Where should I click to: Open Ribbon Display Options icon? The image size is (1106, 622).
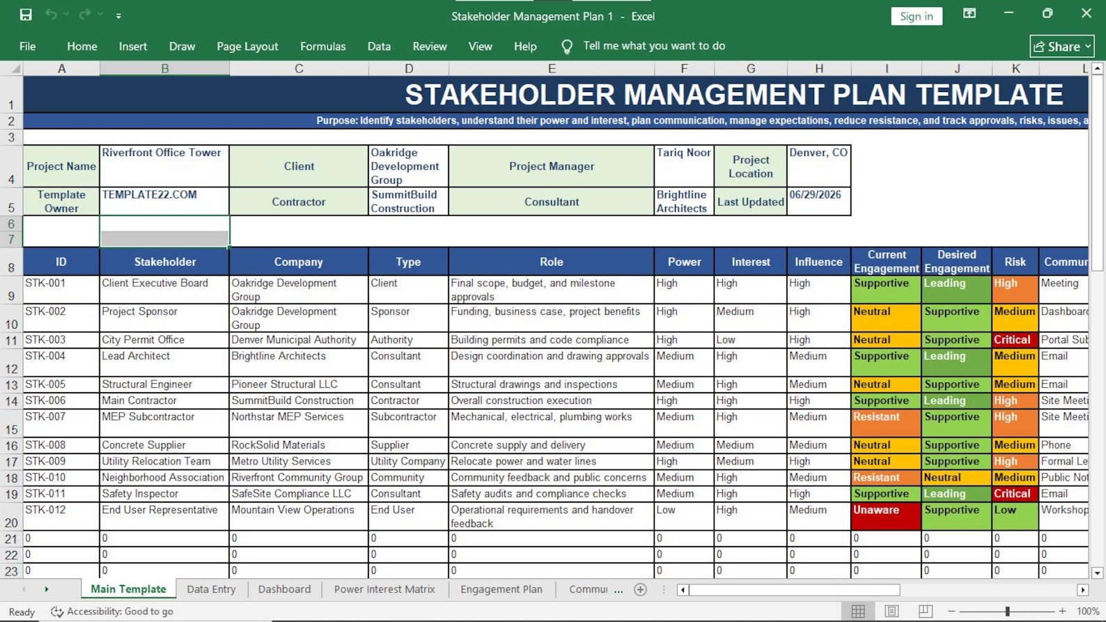969,14
